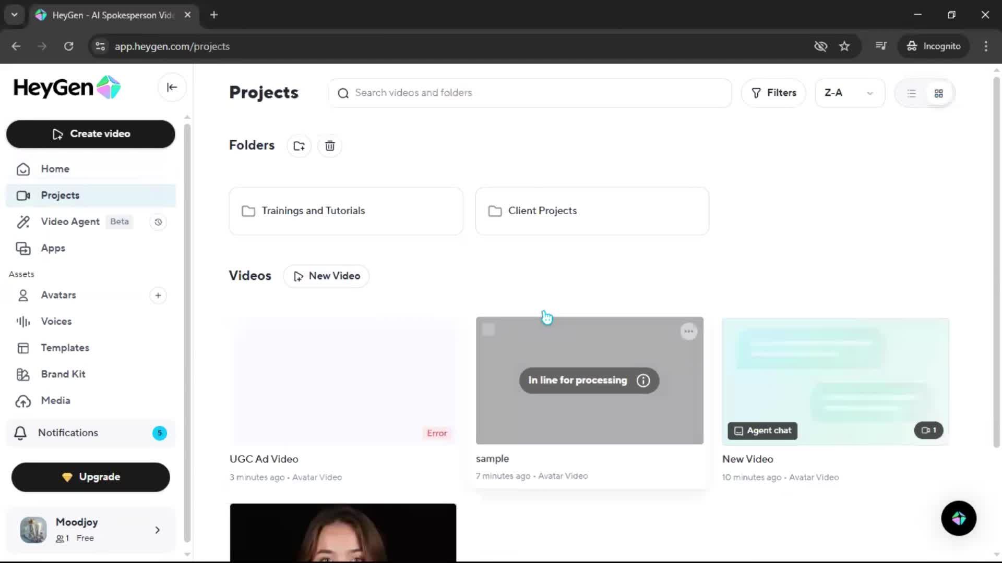Click info icon on processing badge
Viewport: 1002px width, 563px height.
click(643, 381)
